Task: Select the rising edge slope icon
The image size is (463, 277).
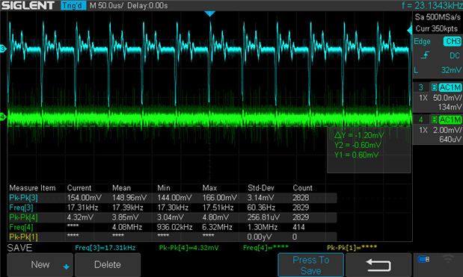Action: [x=425, y=55]
